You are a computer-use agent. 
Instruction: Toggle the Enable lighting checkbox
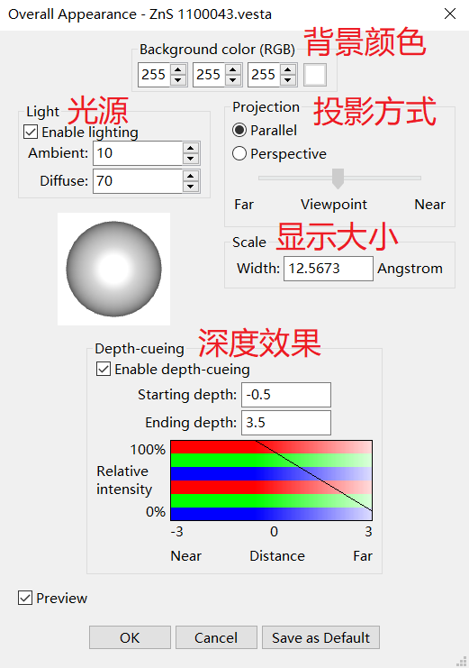[x=31, y=132]
